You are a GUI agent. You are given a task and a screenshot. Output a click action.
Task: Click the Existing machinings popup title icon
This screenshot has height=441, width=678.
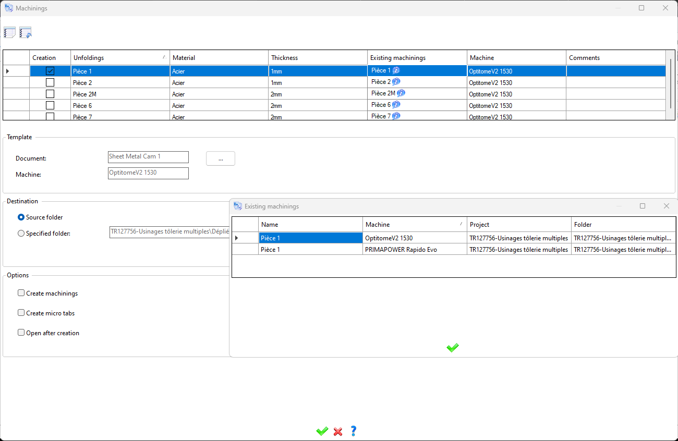(x=238, y=206)
